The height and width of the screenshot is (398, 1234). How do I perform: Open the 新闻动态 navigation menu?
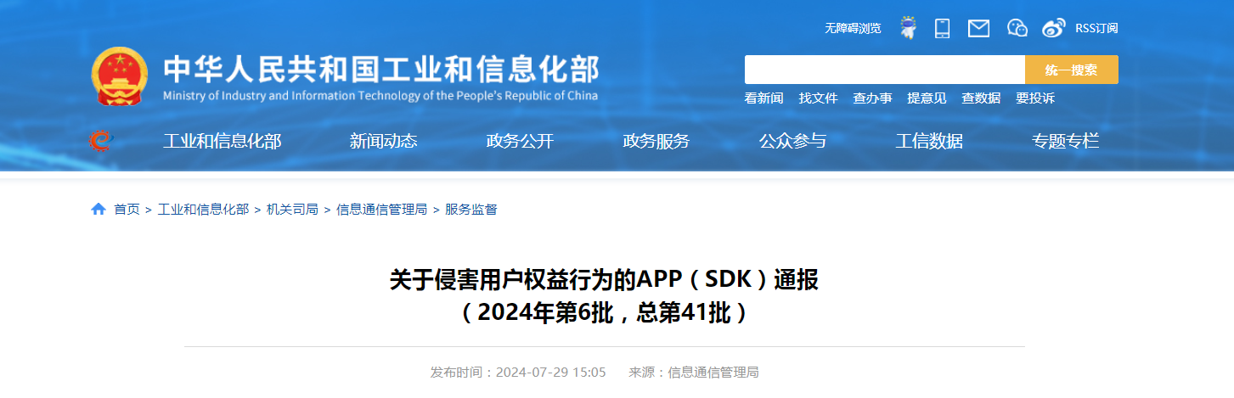(x=384, y=141)
